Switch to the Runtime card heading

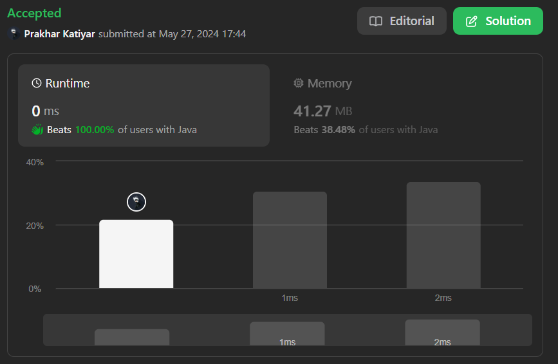click(68, 84)
